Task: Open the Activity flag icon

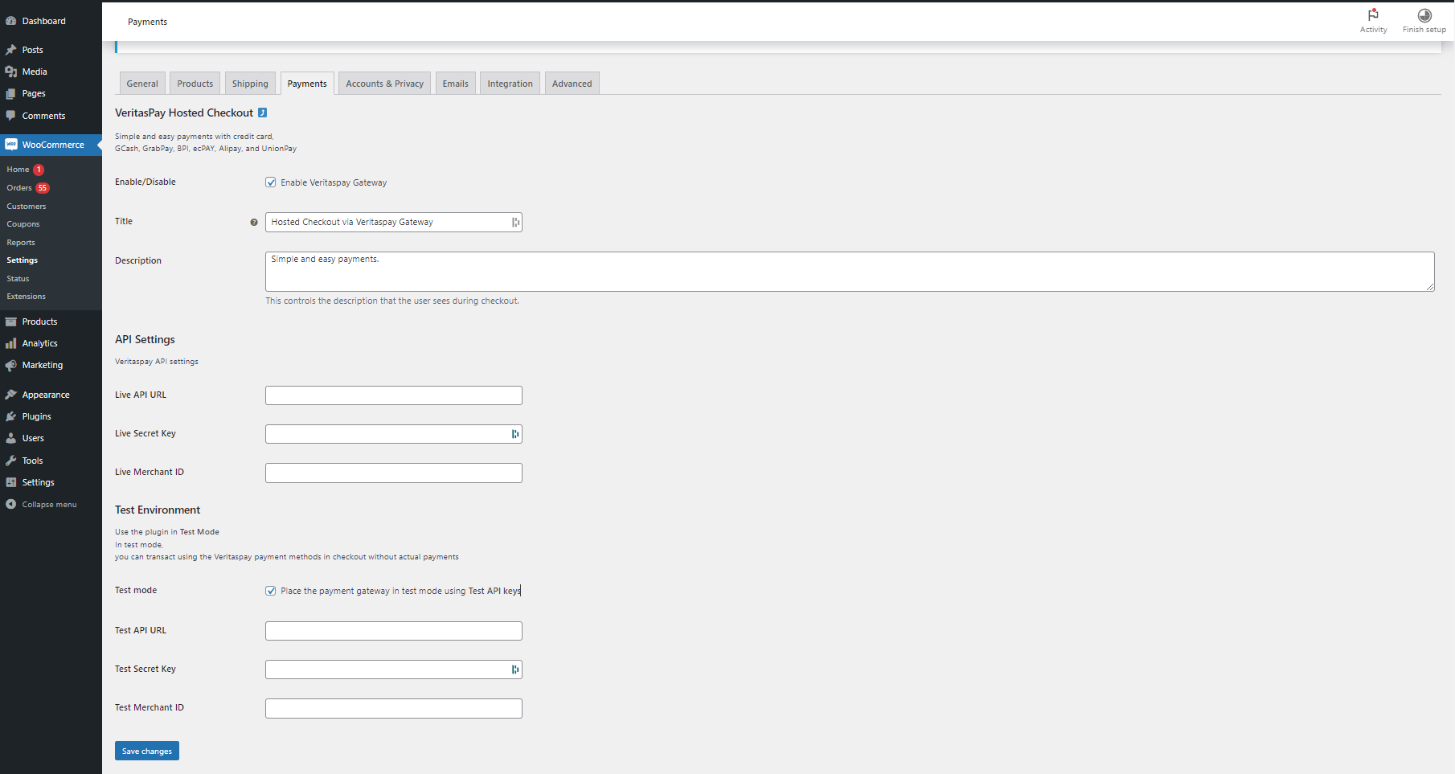Action: tap(1373, 15)
